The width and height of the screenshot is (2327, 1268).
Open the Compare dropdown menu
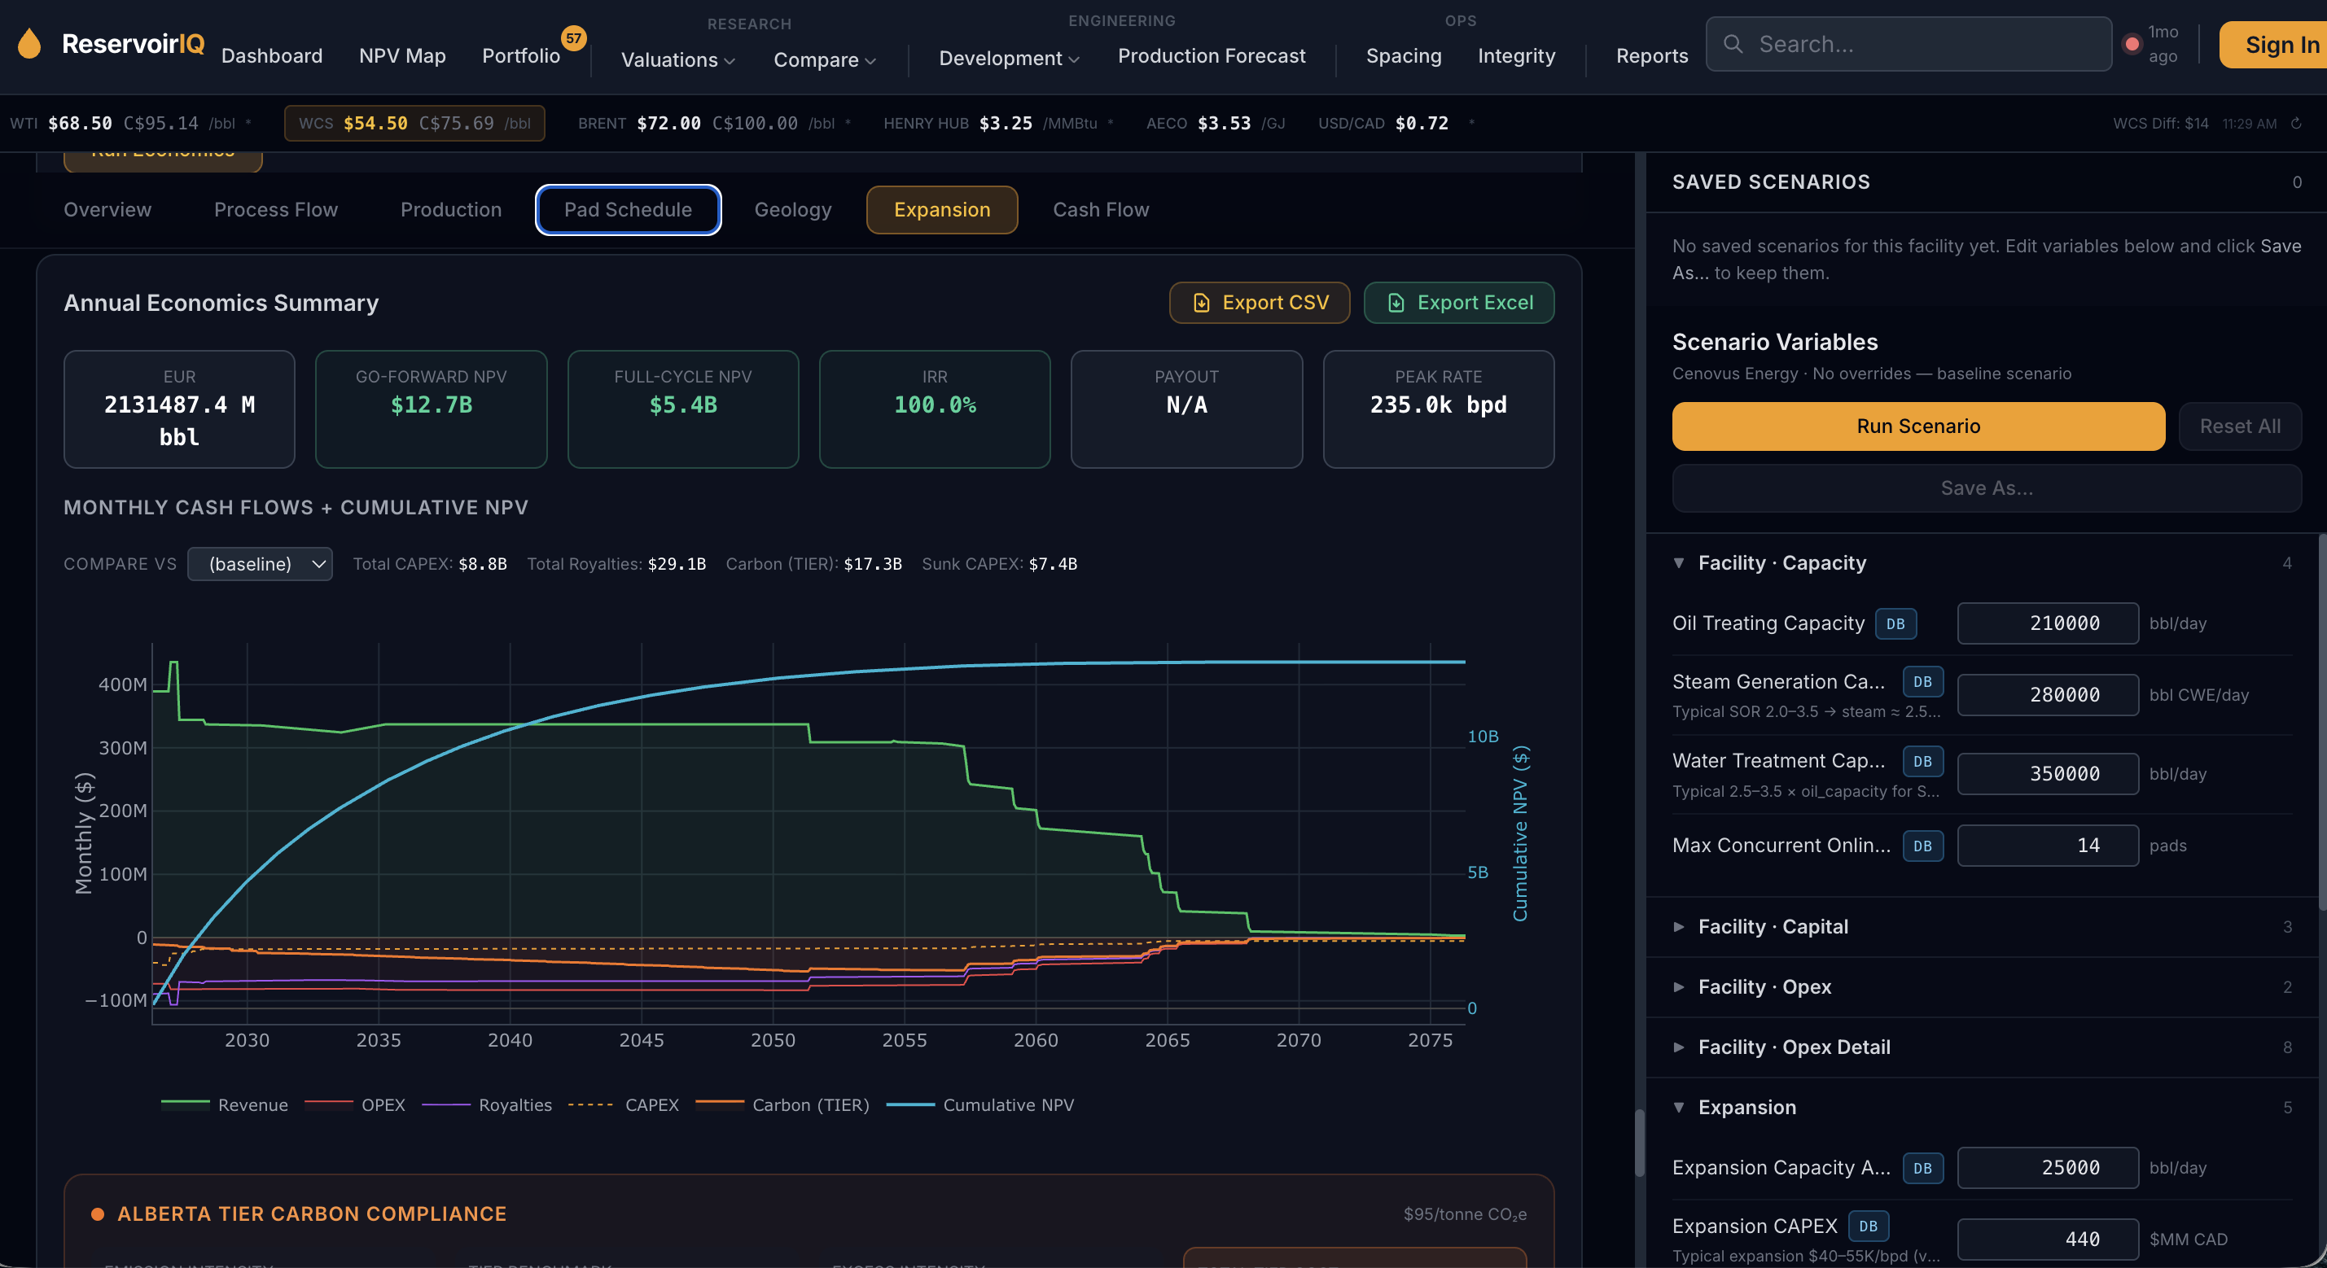825,59
